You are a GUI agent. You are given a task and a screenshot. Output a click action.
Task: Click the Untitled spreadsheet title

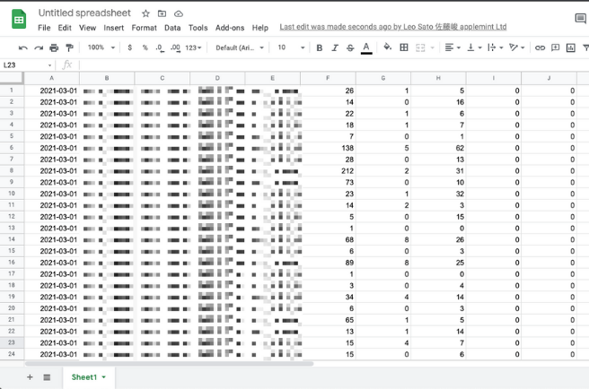coord(84,13)
